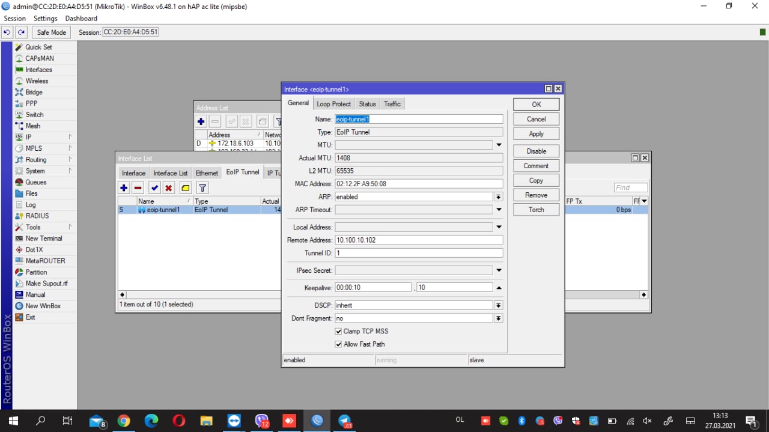
Task: Open PPP menu
Action: (31, 103)
